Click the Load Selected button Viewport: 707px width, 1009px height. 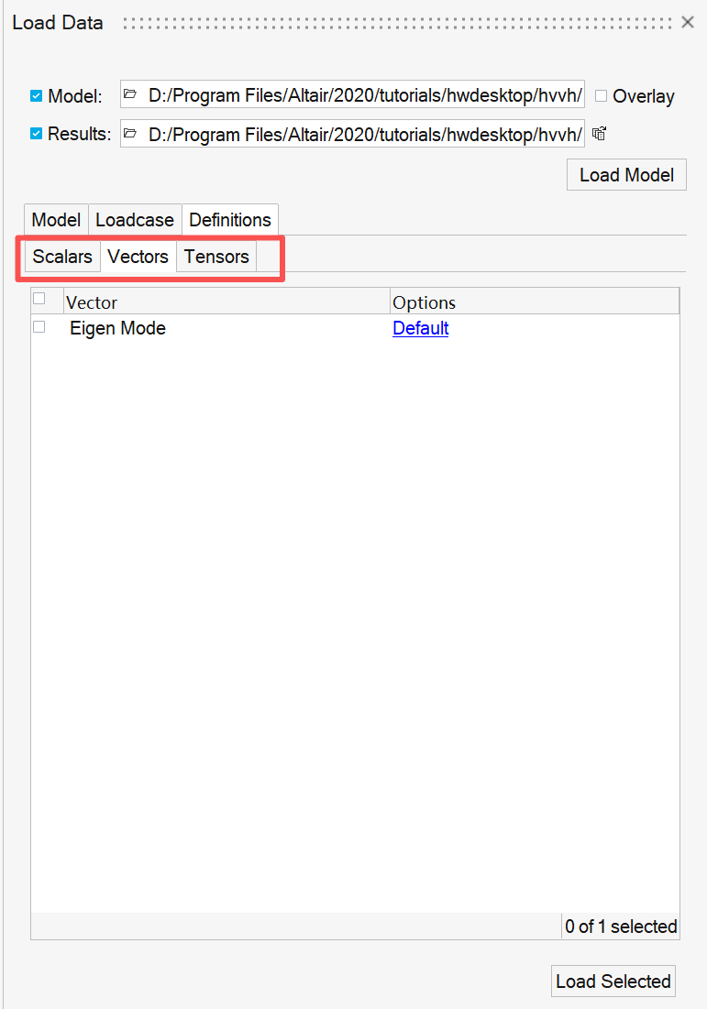pyautogui.click(x=613, y=982)
